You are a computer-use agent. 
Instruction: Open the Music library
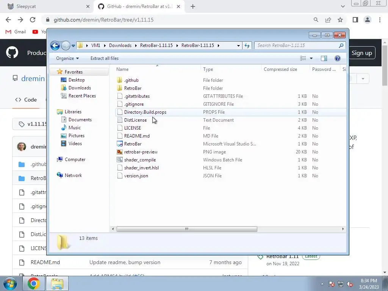coord(75,128)
